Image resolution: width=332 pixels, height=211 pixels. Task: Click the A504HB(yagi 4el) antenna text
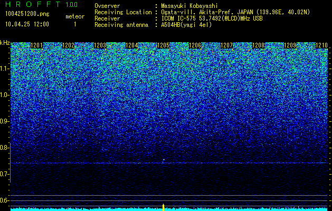186,25
